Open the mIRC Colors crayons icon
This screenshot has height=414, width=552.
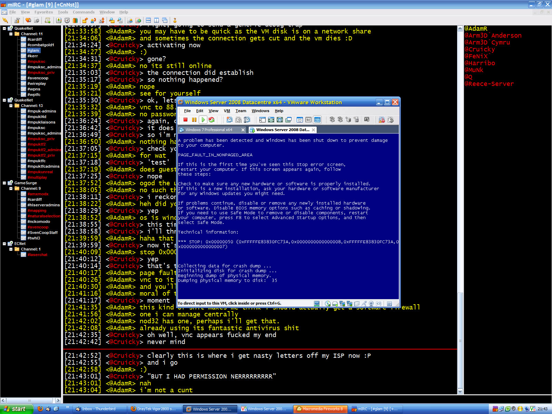click(x=75, y=20)
